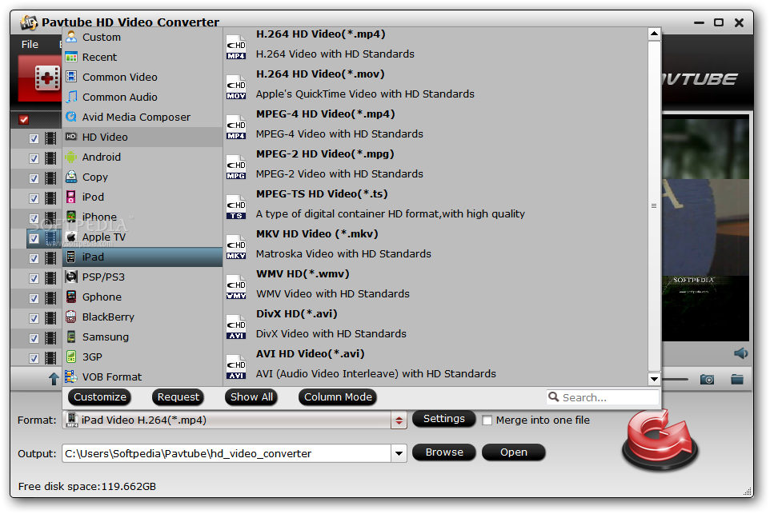
Task: Click the format list scrollbar down arrow
Action: 654,379
